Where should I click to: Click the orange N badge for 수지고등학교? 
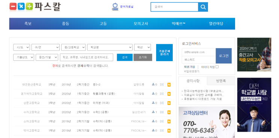[169, 112]
